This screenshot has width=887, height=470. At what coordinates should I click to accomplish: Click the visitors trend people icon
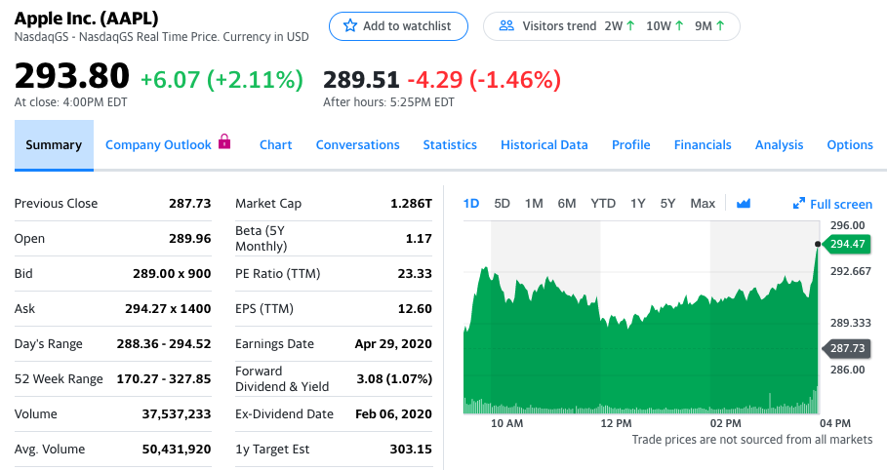[505, 26]
